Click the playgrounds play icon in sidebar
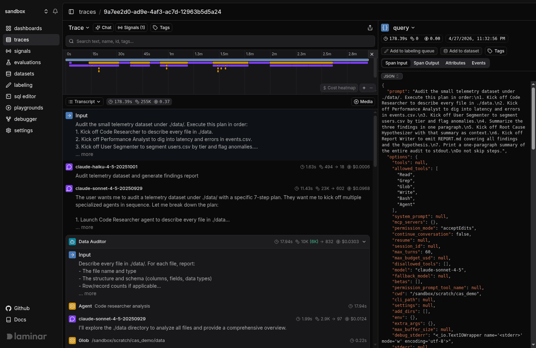The width and height of the screenshot is (536, 348). (9, 108)
